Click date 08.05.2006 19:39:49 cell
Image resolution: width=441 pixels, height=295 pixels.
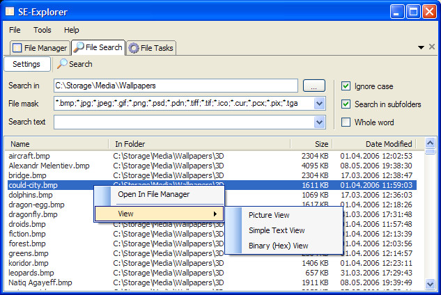[376, 282]
